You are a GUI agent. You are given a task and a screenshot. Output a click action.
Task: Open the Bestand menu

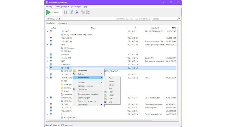click(49, 6)
